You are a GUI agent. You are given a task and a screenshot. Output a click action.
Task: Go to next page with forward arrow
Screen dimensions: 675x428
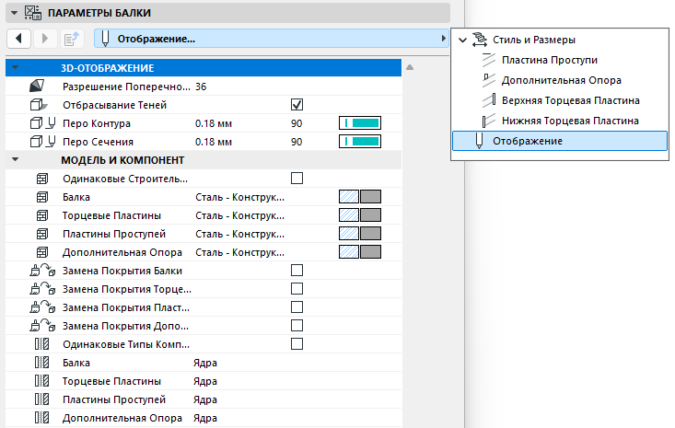click(44, 39)
